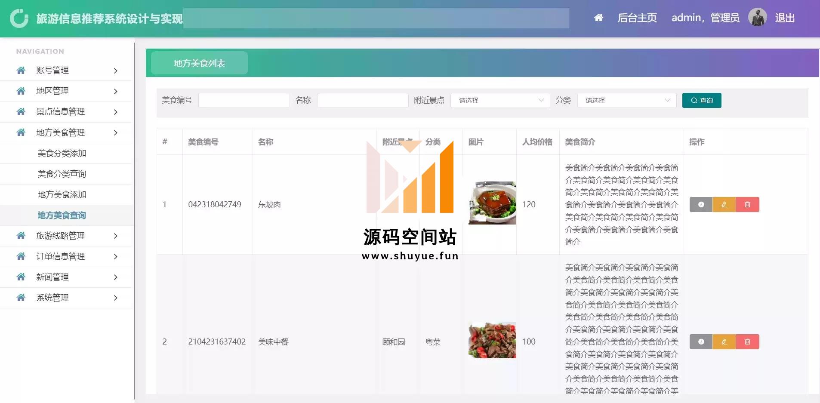
Task: Expand the 新闻管理 chevron
Action: 115,277
